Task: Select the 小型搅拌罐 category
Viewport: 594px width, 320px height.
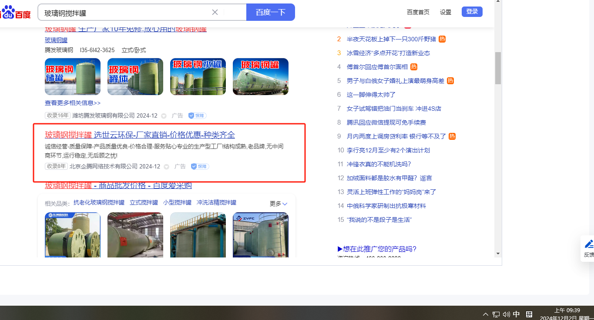Action: 178,203
